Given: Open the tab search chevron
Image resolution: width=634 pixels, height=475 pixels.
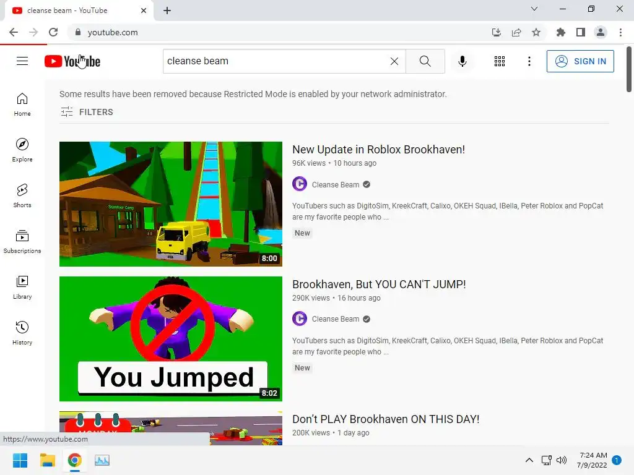Looking at the screenshot, I should coord(534,9).
